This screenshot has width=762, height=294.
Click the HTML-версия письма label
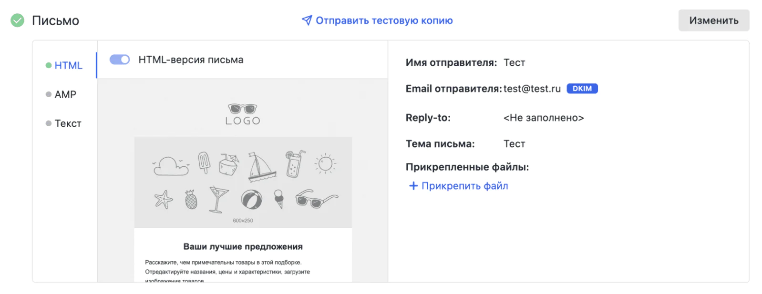click(191, 60)
